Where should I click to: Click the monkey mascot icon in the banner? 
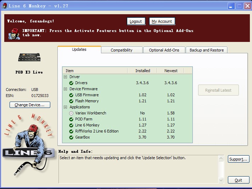point(14,34)
